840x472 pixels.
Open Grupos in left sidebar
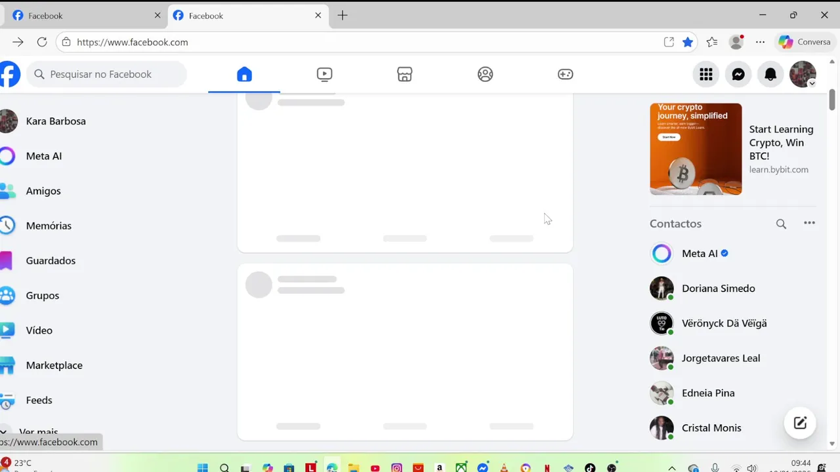43,295
